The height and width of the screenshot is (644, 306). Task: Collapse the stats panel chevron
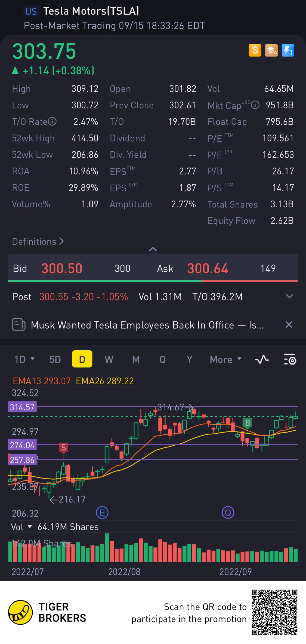pyautogui.click(x=153, y=249)
